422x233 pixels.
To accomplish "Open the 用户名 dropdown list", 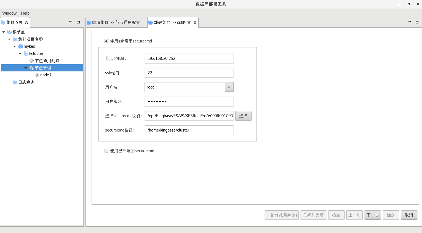I will 229,87.
